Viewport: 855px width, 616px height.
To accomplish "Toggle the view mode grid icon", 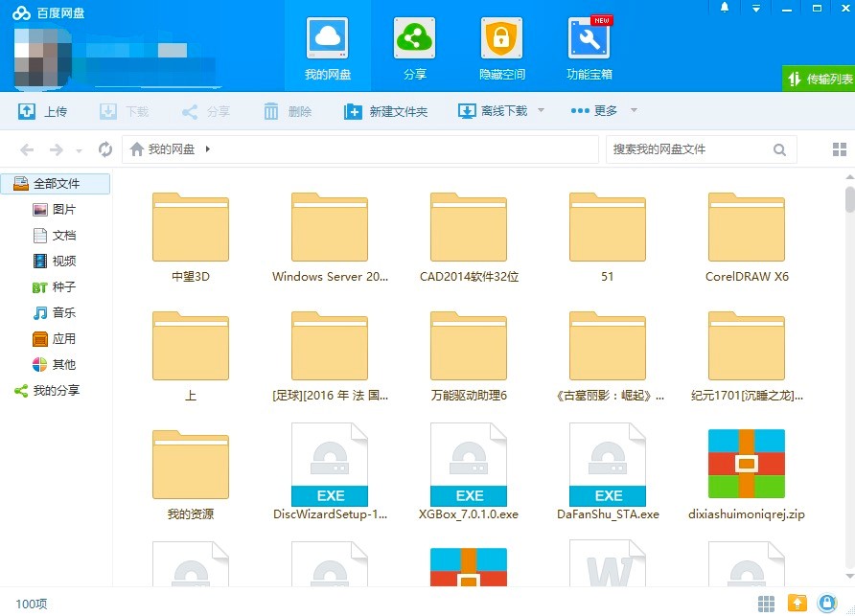I will click(x=840, y=148).
